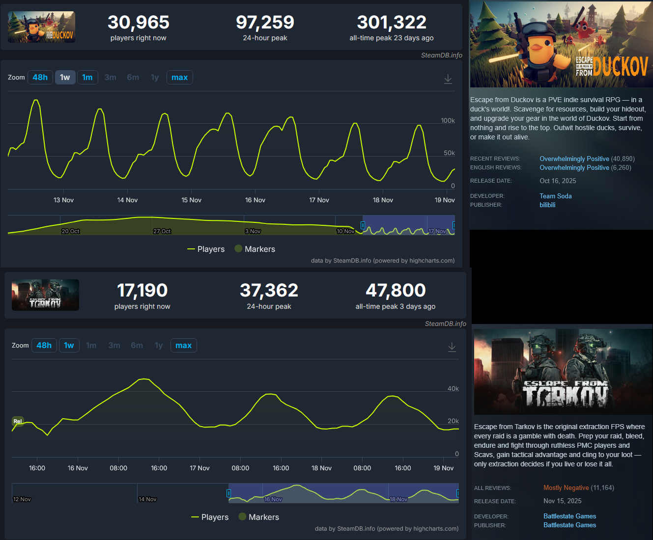
Task: Select 1w zoom on Duckov chart
Action: (x=65, y=78)
